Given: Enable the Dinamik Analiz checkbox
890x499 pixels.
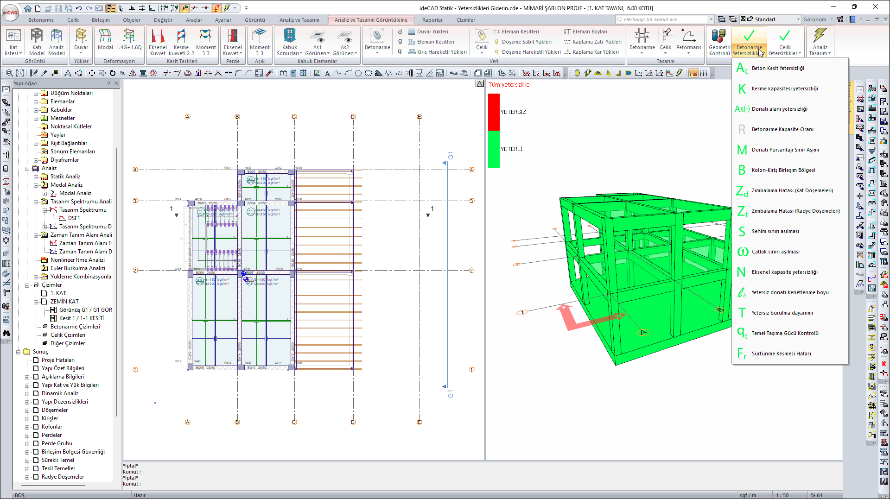Looking at the screenshot, I should [36, 393].
